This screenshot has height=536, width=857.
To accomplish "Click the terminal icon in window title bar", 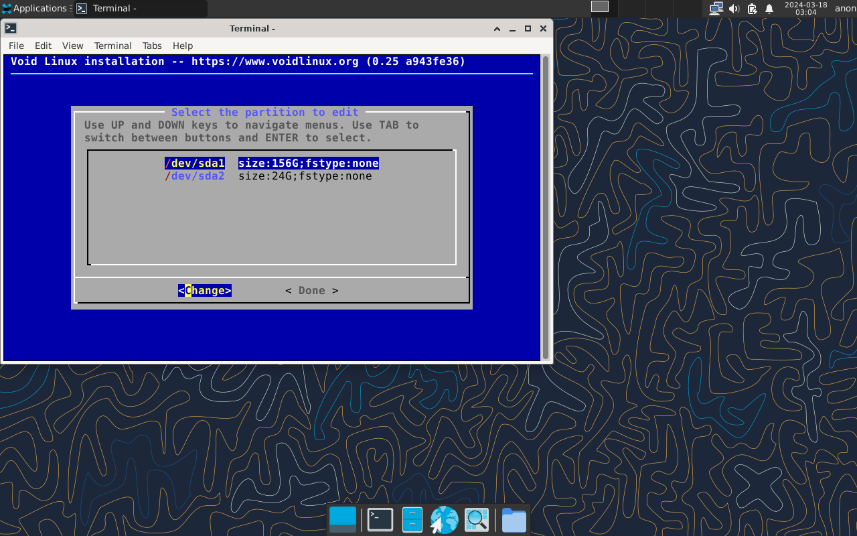I will pyautogui.click(x=11, y=28).
